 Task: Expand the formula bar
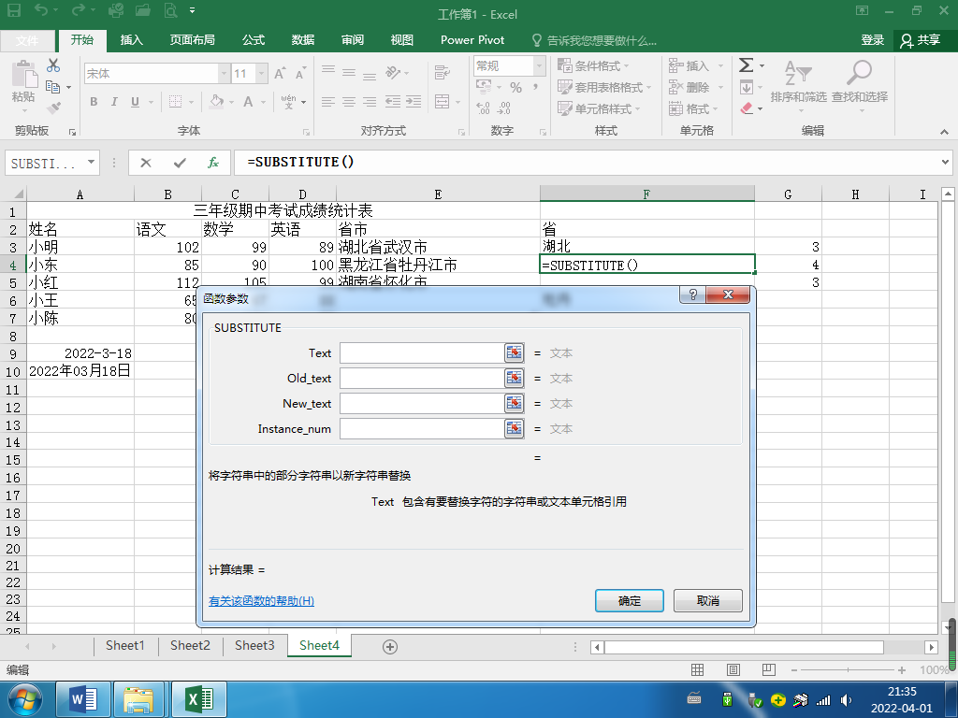pyautogui.click(x=945, y=163)
